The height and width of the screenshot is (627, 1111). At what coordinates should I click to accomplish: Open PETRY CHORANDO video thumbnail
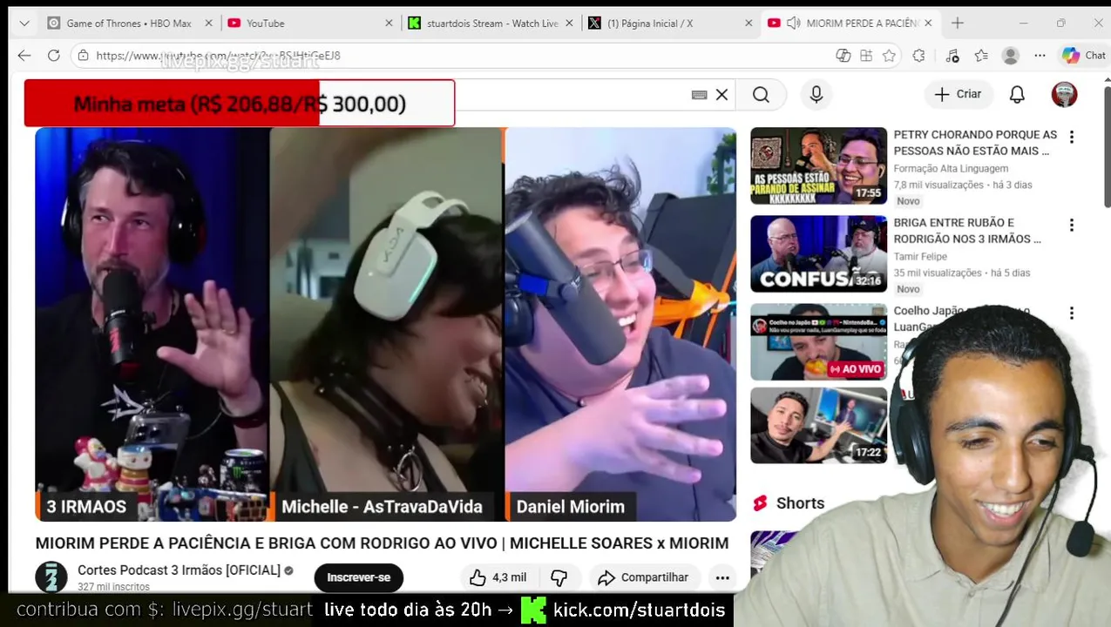[x=818, y=165]
